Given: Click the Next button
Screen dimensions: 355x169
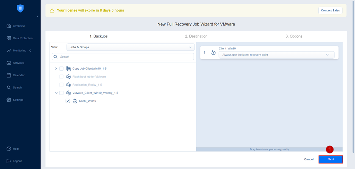Looking at the screenshot, I should pos(331,159).
